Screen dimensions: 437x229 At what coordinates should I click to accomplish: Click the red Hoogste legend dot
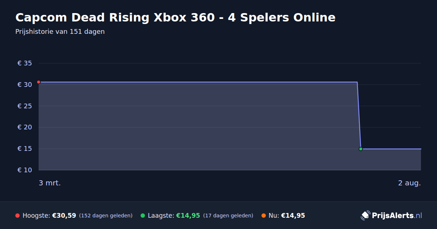17,216
